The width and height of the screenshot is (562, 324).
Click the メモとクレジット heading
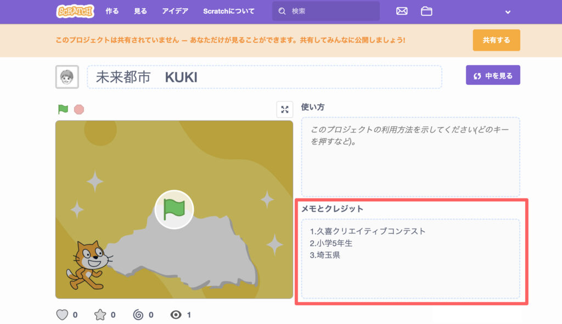pos(332,209)
